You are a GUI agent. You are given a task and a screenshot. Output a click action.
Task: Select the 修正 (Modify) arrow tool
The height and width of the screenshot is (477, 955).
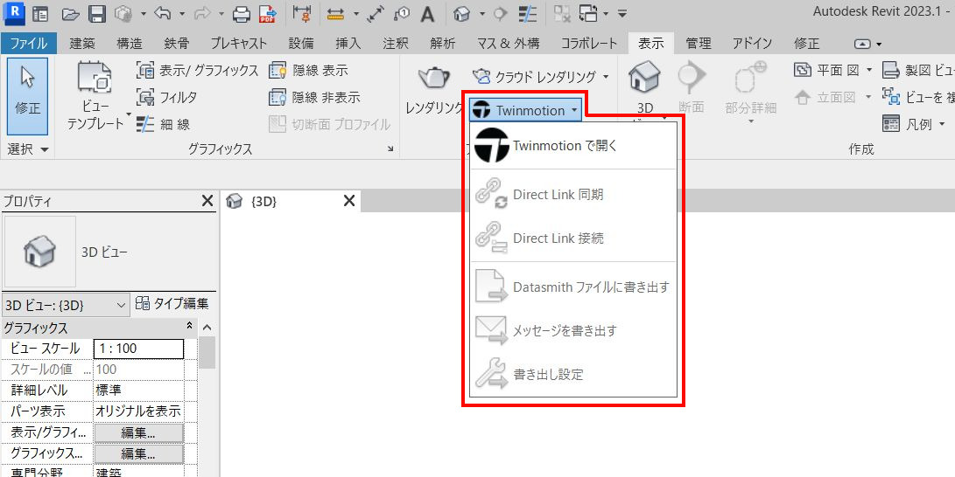click(x=27, y=87)
